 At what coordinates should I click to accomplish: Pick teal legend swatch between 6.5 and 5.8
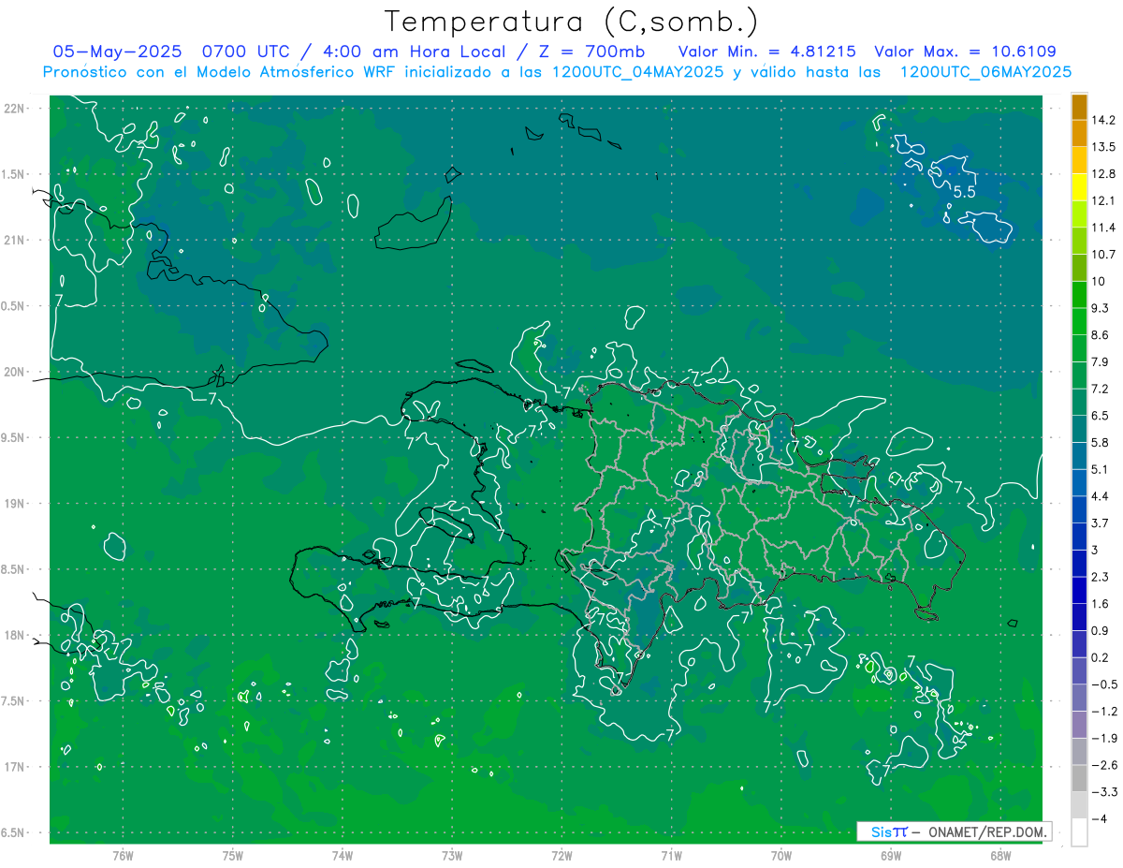click(x=1079, y=429)
